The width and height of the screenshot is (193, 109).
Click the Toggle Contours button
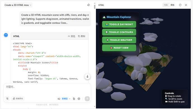coord(119,32)
